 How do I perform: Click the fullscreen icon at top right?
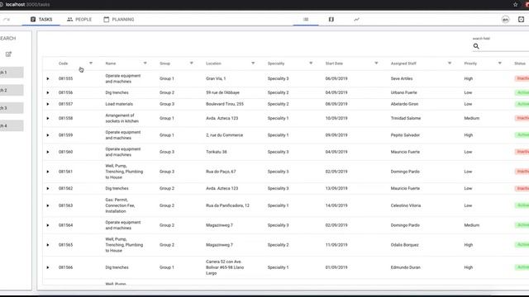(521, 19)
